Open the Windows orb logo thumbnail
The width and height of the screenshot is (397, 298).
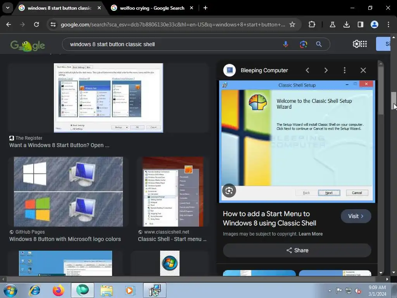pos(170,263)
